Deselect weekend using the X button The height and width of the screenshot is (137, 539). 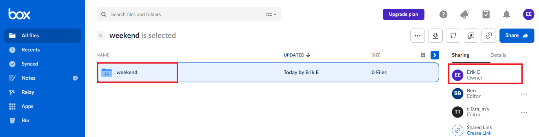pyautogui.click(x=101, y=36)
